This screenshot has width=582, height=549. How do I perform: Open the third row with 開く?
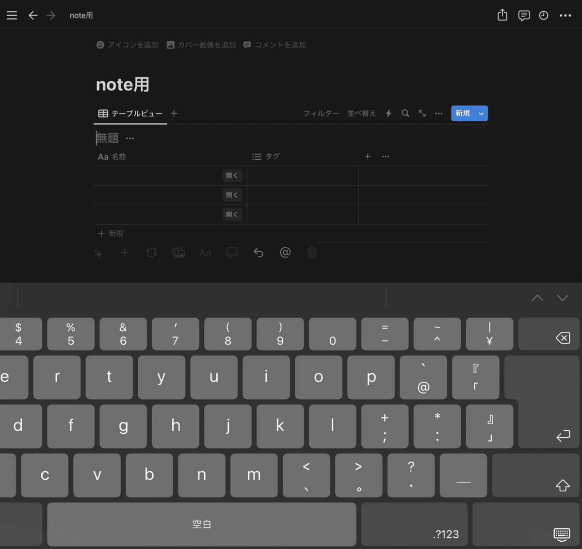coord(232,214)
